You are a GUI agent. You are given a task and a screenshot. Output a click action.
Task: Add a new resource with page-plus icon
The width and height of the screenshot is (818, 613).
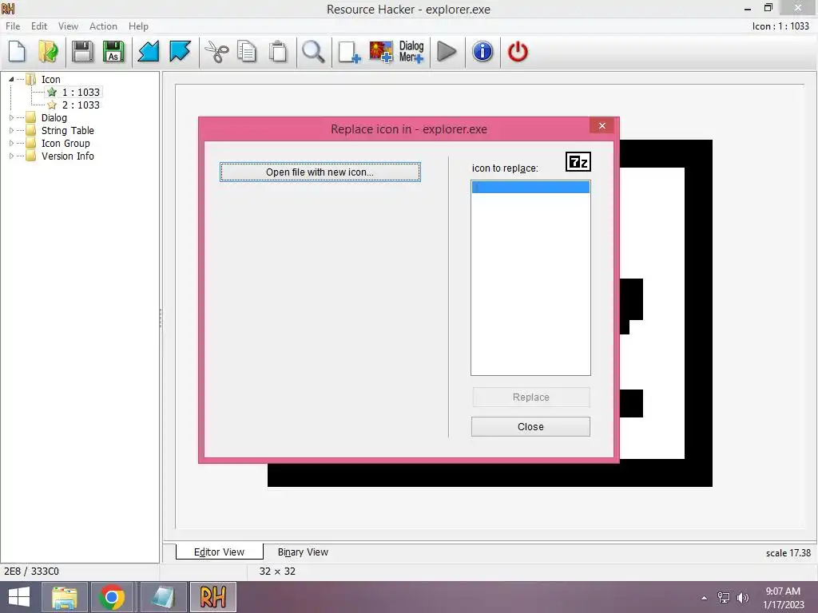[x=349, y=52]
